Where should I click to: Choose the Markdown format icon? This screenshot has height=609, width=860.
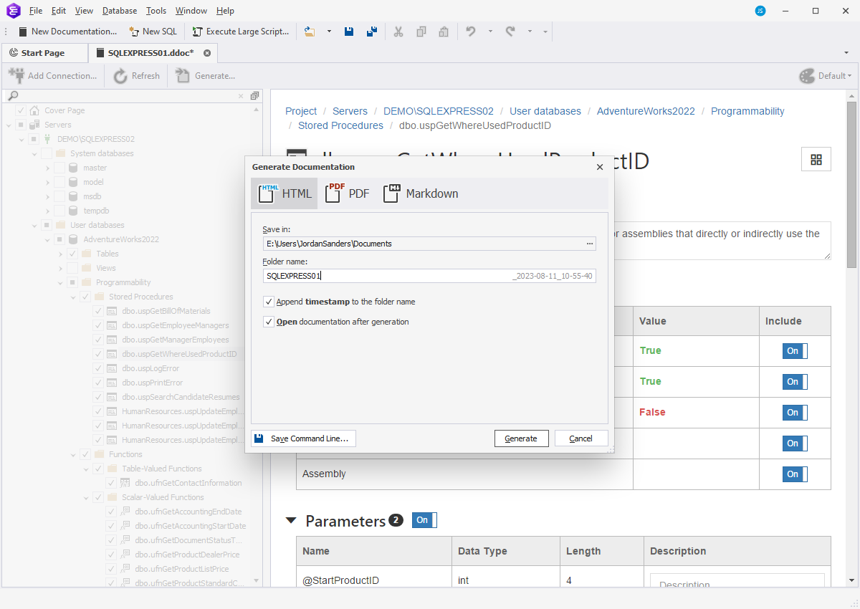[391, 193]
